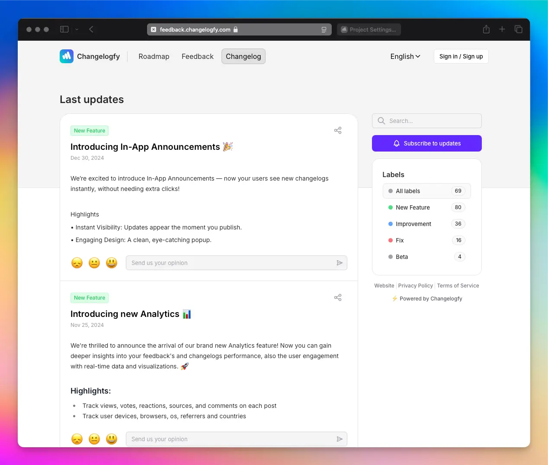Select the Changelog nav tab

(244, 56)
